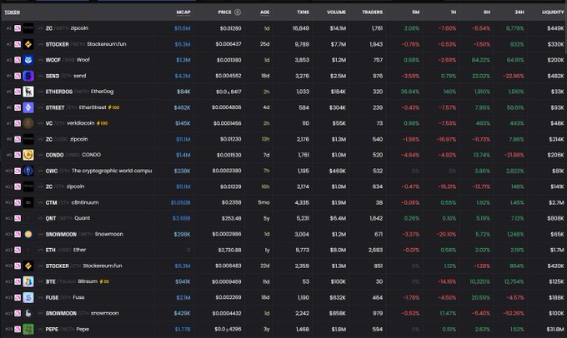Click volume '$14.1M' in top ZC row
The width and height of the screenshot is (567, 338).
338,28
